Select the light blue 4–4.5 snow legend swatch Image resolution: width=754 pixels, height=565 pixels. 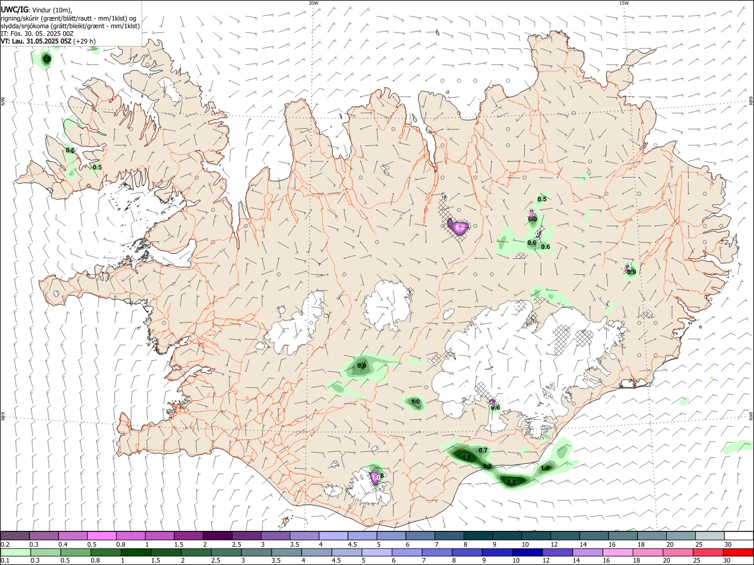point(333,536)
